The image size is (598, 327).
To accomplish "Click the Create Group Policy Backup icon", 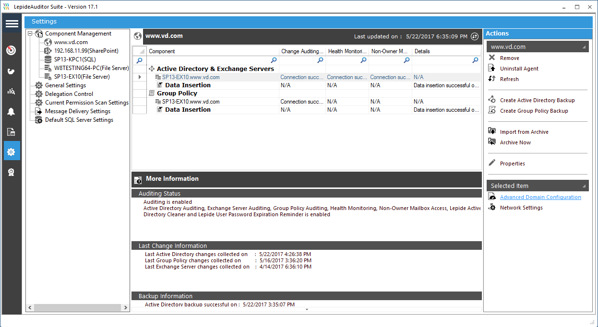I will [491, 110].
